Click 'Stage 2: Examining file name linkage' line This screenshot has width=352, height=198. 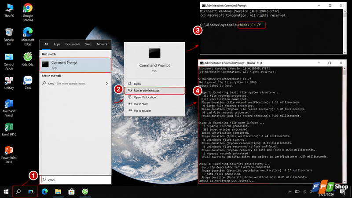tap(231, 123)
